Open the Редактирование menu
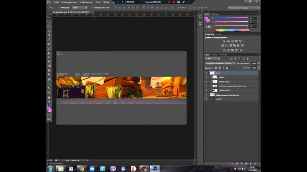The height and width of the screenshot is (172, 307). pos(69,2)
